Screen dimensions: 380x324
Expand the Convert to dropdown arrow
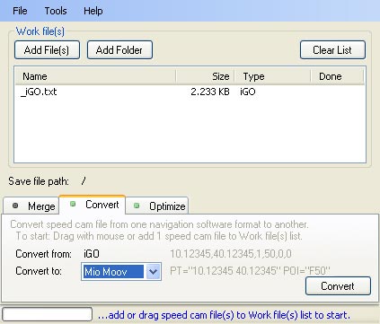[153, 272]
